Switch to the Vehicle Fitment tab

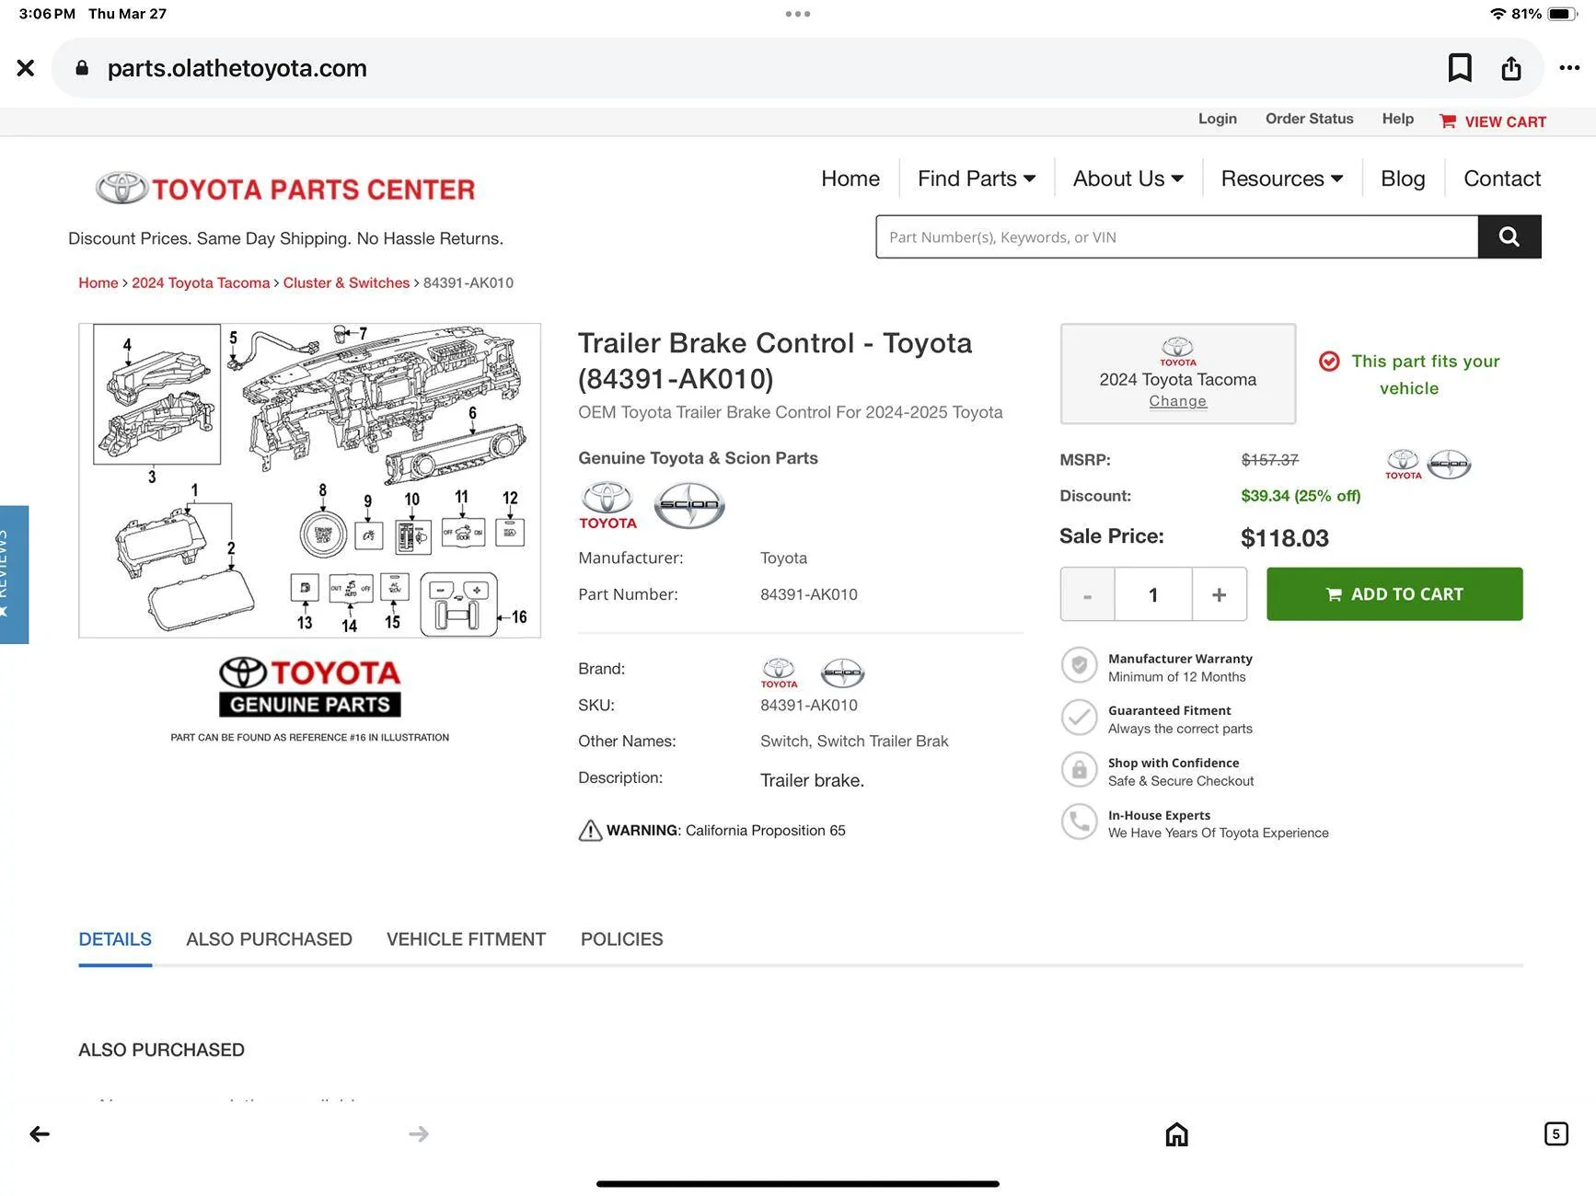[466, 939]
